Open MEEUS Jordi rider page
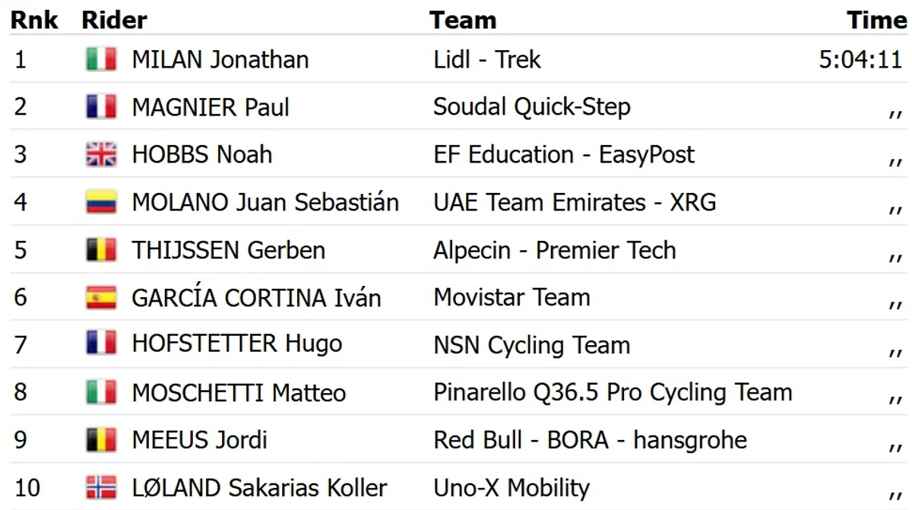The image size is (912, 510). point(200,439)
